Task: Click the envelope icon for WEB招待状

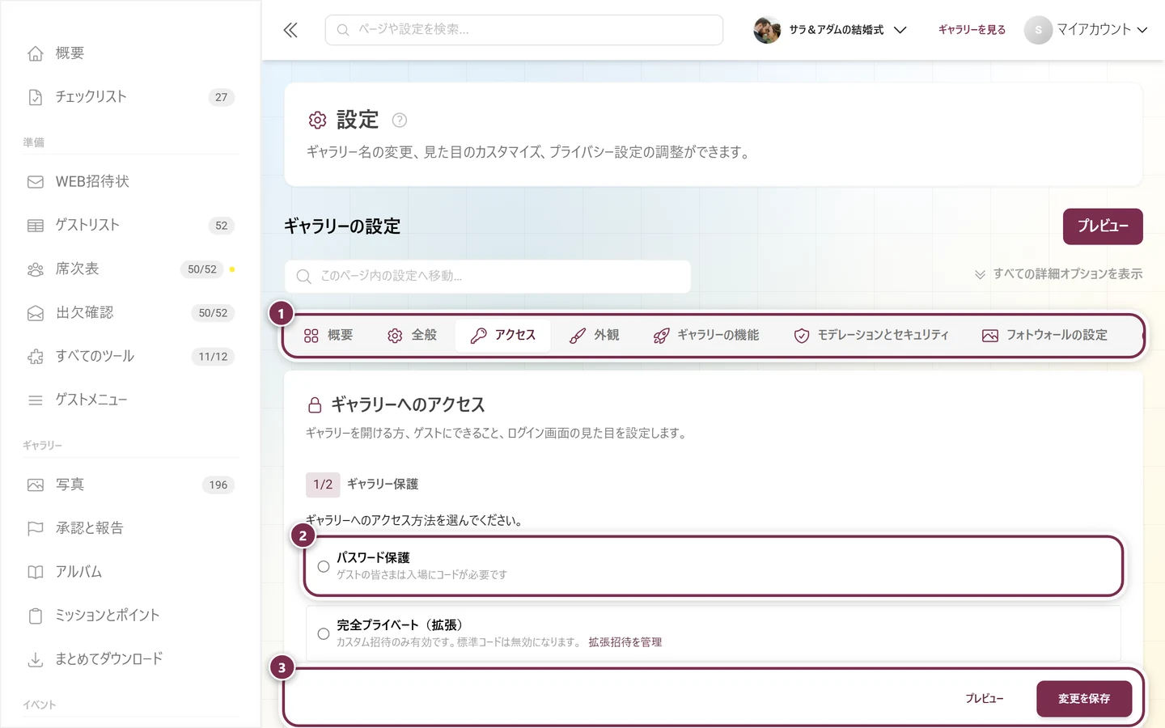Action: [x=36, y=182]
